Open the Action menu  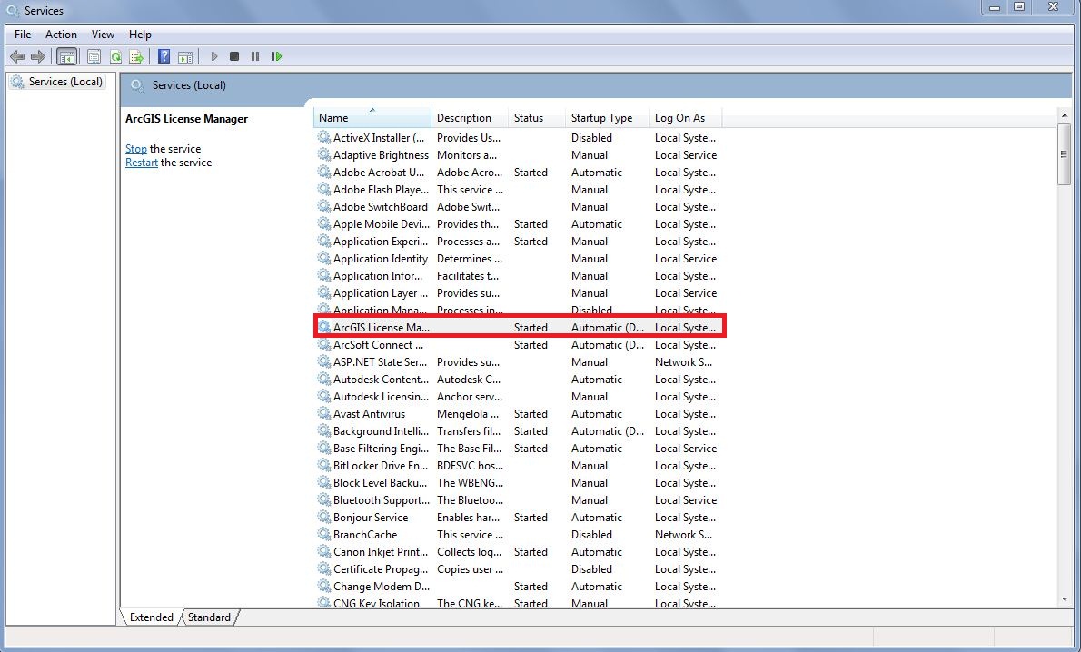[x=61, y=34]
